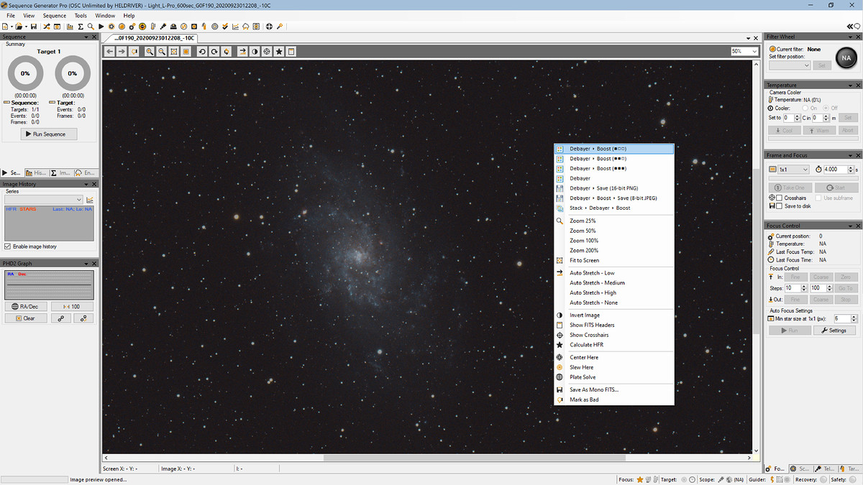This screenshot has width=863, height=485.
Task: Open the 50% zoom level dropdown
Action: coord(744,52)
